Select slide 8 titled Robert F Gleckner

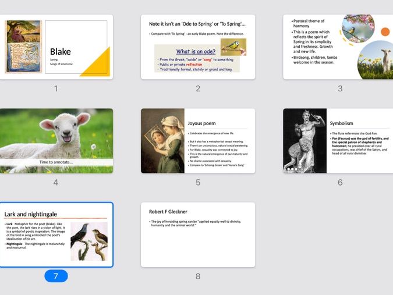pos(198,234)
